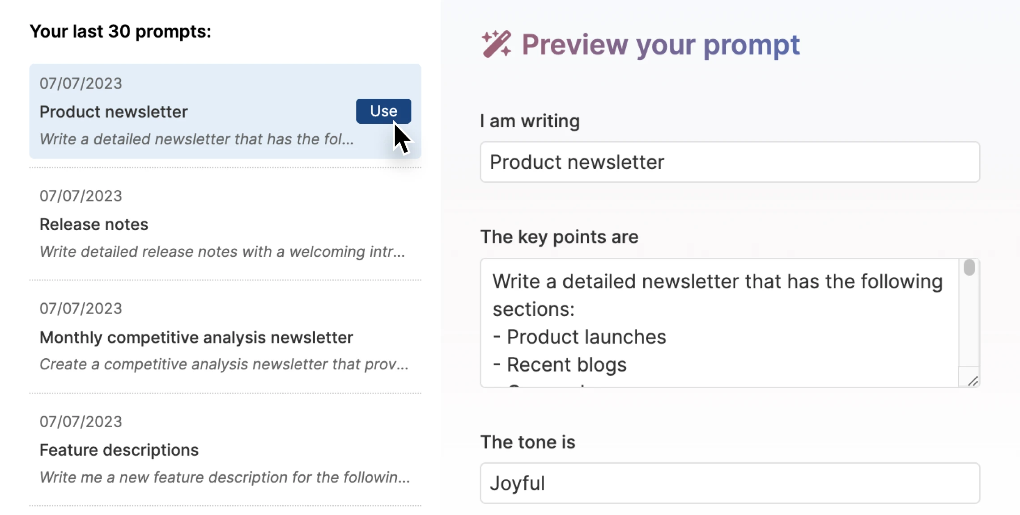
Task: Click the I am writing label
Action: (x=530, y=120)
